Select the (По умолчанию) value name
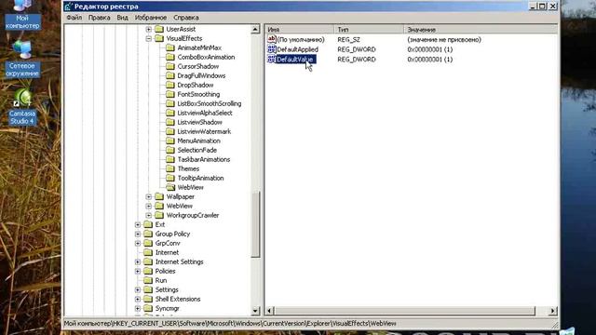This screenshot has width=596, height=335. pyautogui.click(x=301, y=39)
